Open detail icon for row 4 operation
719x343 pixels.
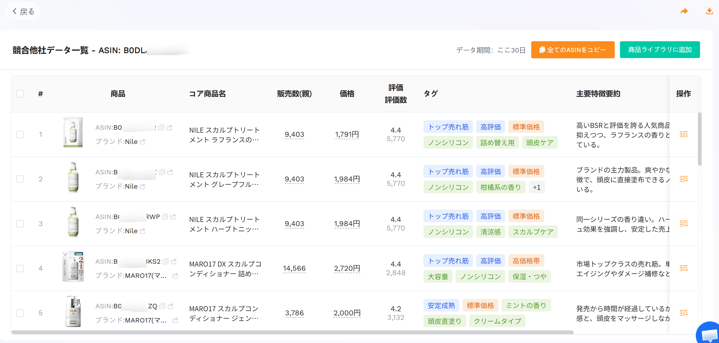tap(683, 268)
